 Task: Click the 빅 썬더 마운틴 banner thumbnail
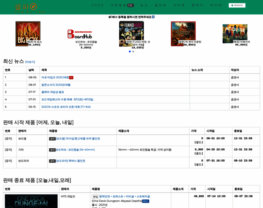pyautogui.click(x=183, y=34)
